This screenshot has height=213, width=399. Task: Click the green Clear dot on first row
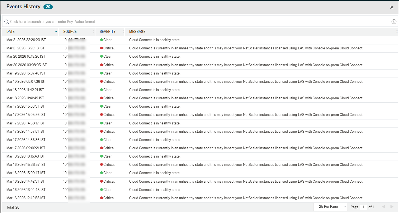coord(101,40)
